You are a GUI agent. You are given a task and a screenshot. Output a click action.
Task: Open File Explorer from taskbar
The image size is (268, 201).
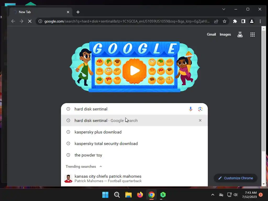point(128,195)
